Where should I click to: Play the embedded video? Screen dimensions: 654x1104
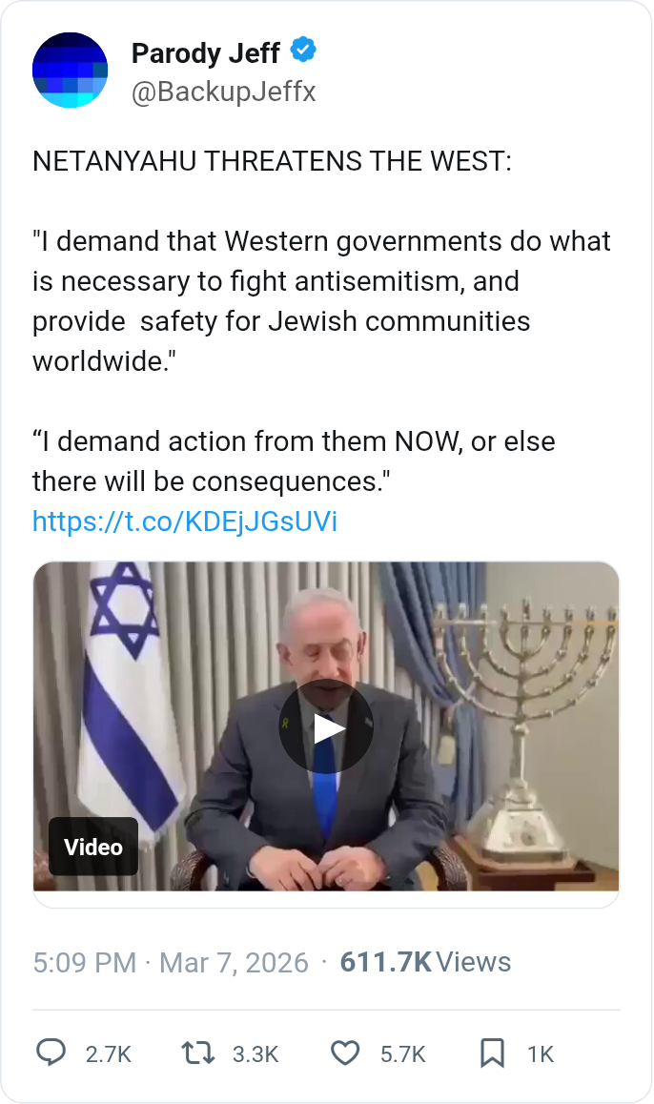tap(326, 726)
